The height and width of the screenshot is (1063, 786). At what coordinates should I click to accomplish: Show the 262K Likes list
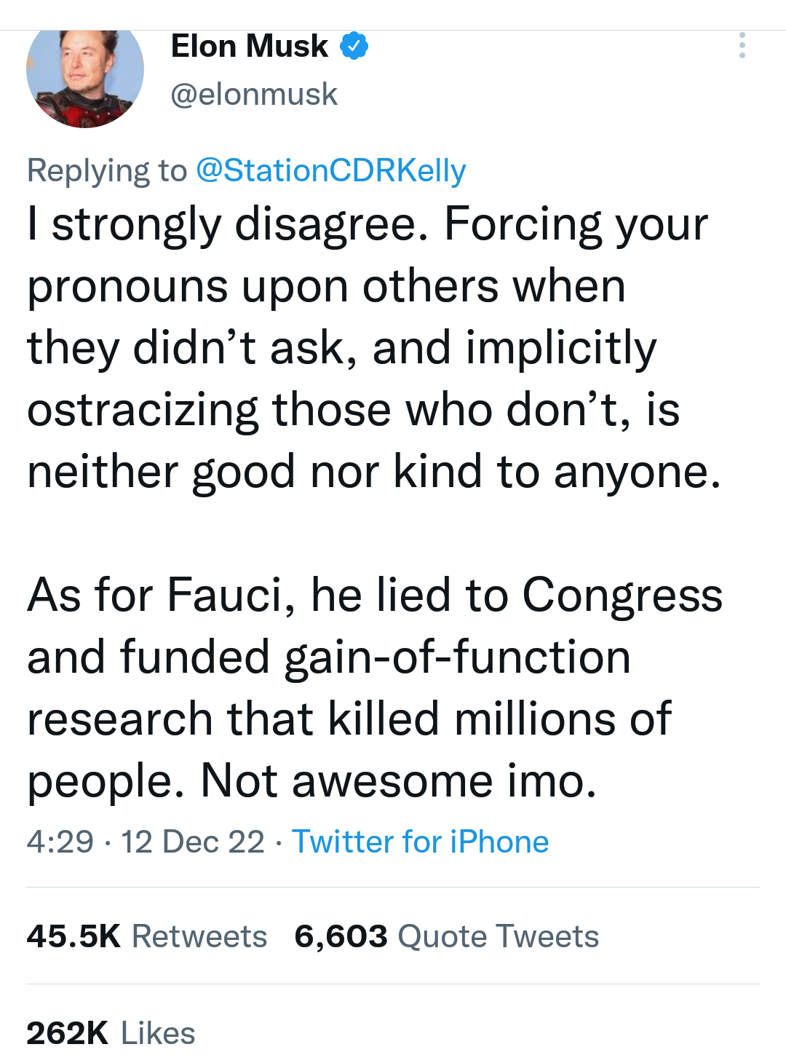[x=111, y=1033]
